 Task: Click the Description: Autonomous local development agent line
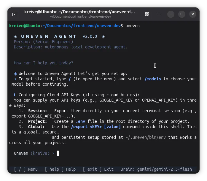pos(71,47)
